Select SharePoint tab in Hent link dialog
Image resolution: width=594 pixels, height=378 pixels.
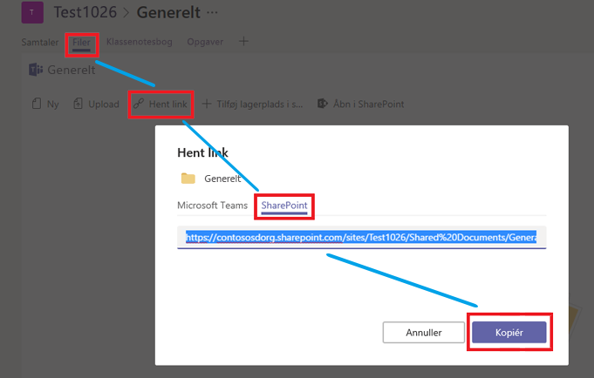(x=284, y=205)
